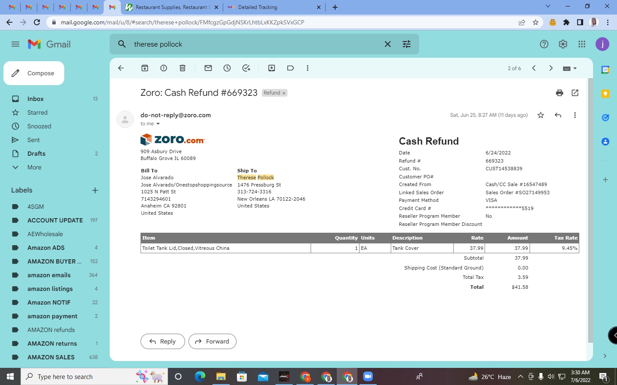617x385 pixels.
Task: Open Google Calendar side panel
Action: (x=605, y=70)
